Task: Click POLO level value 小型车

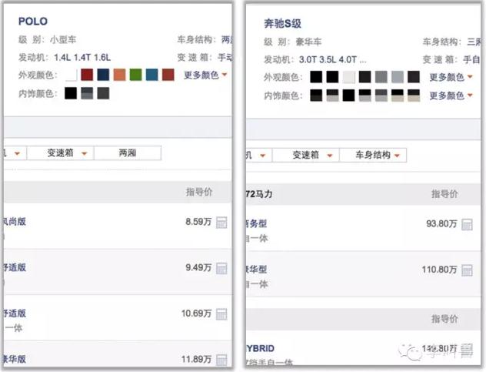Action: coord(63,40)
